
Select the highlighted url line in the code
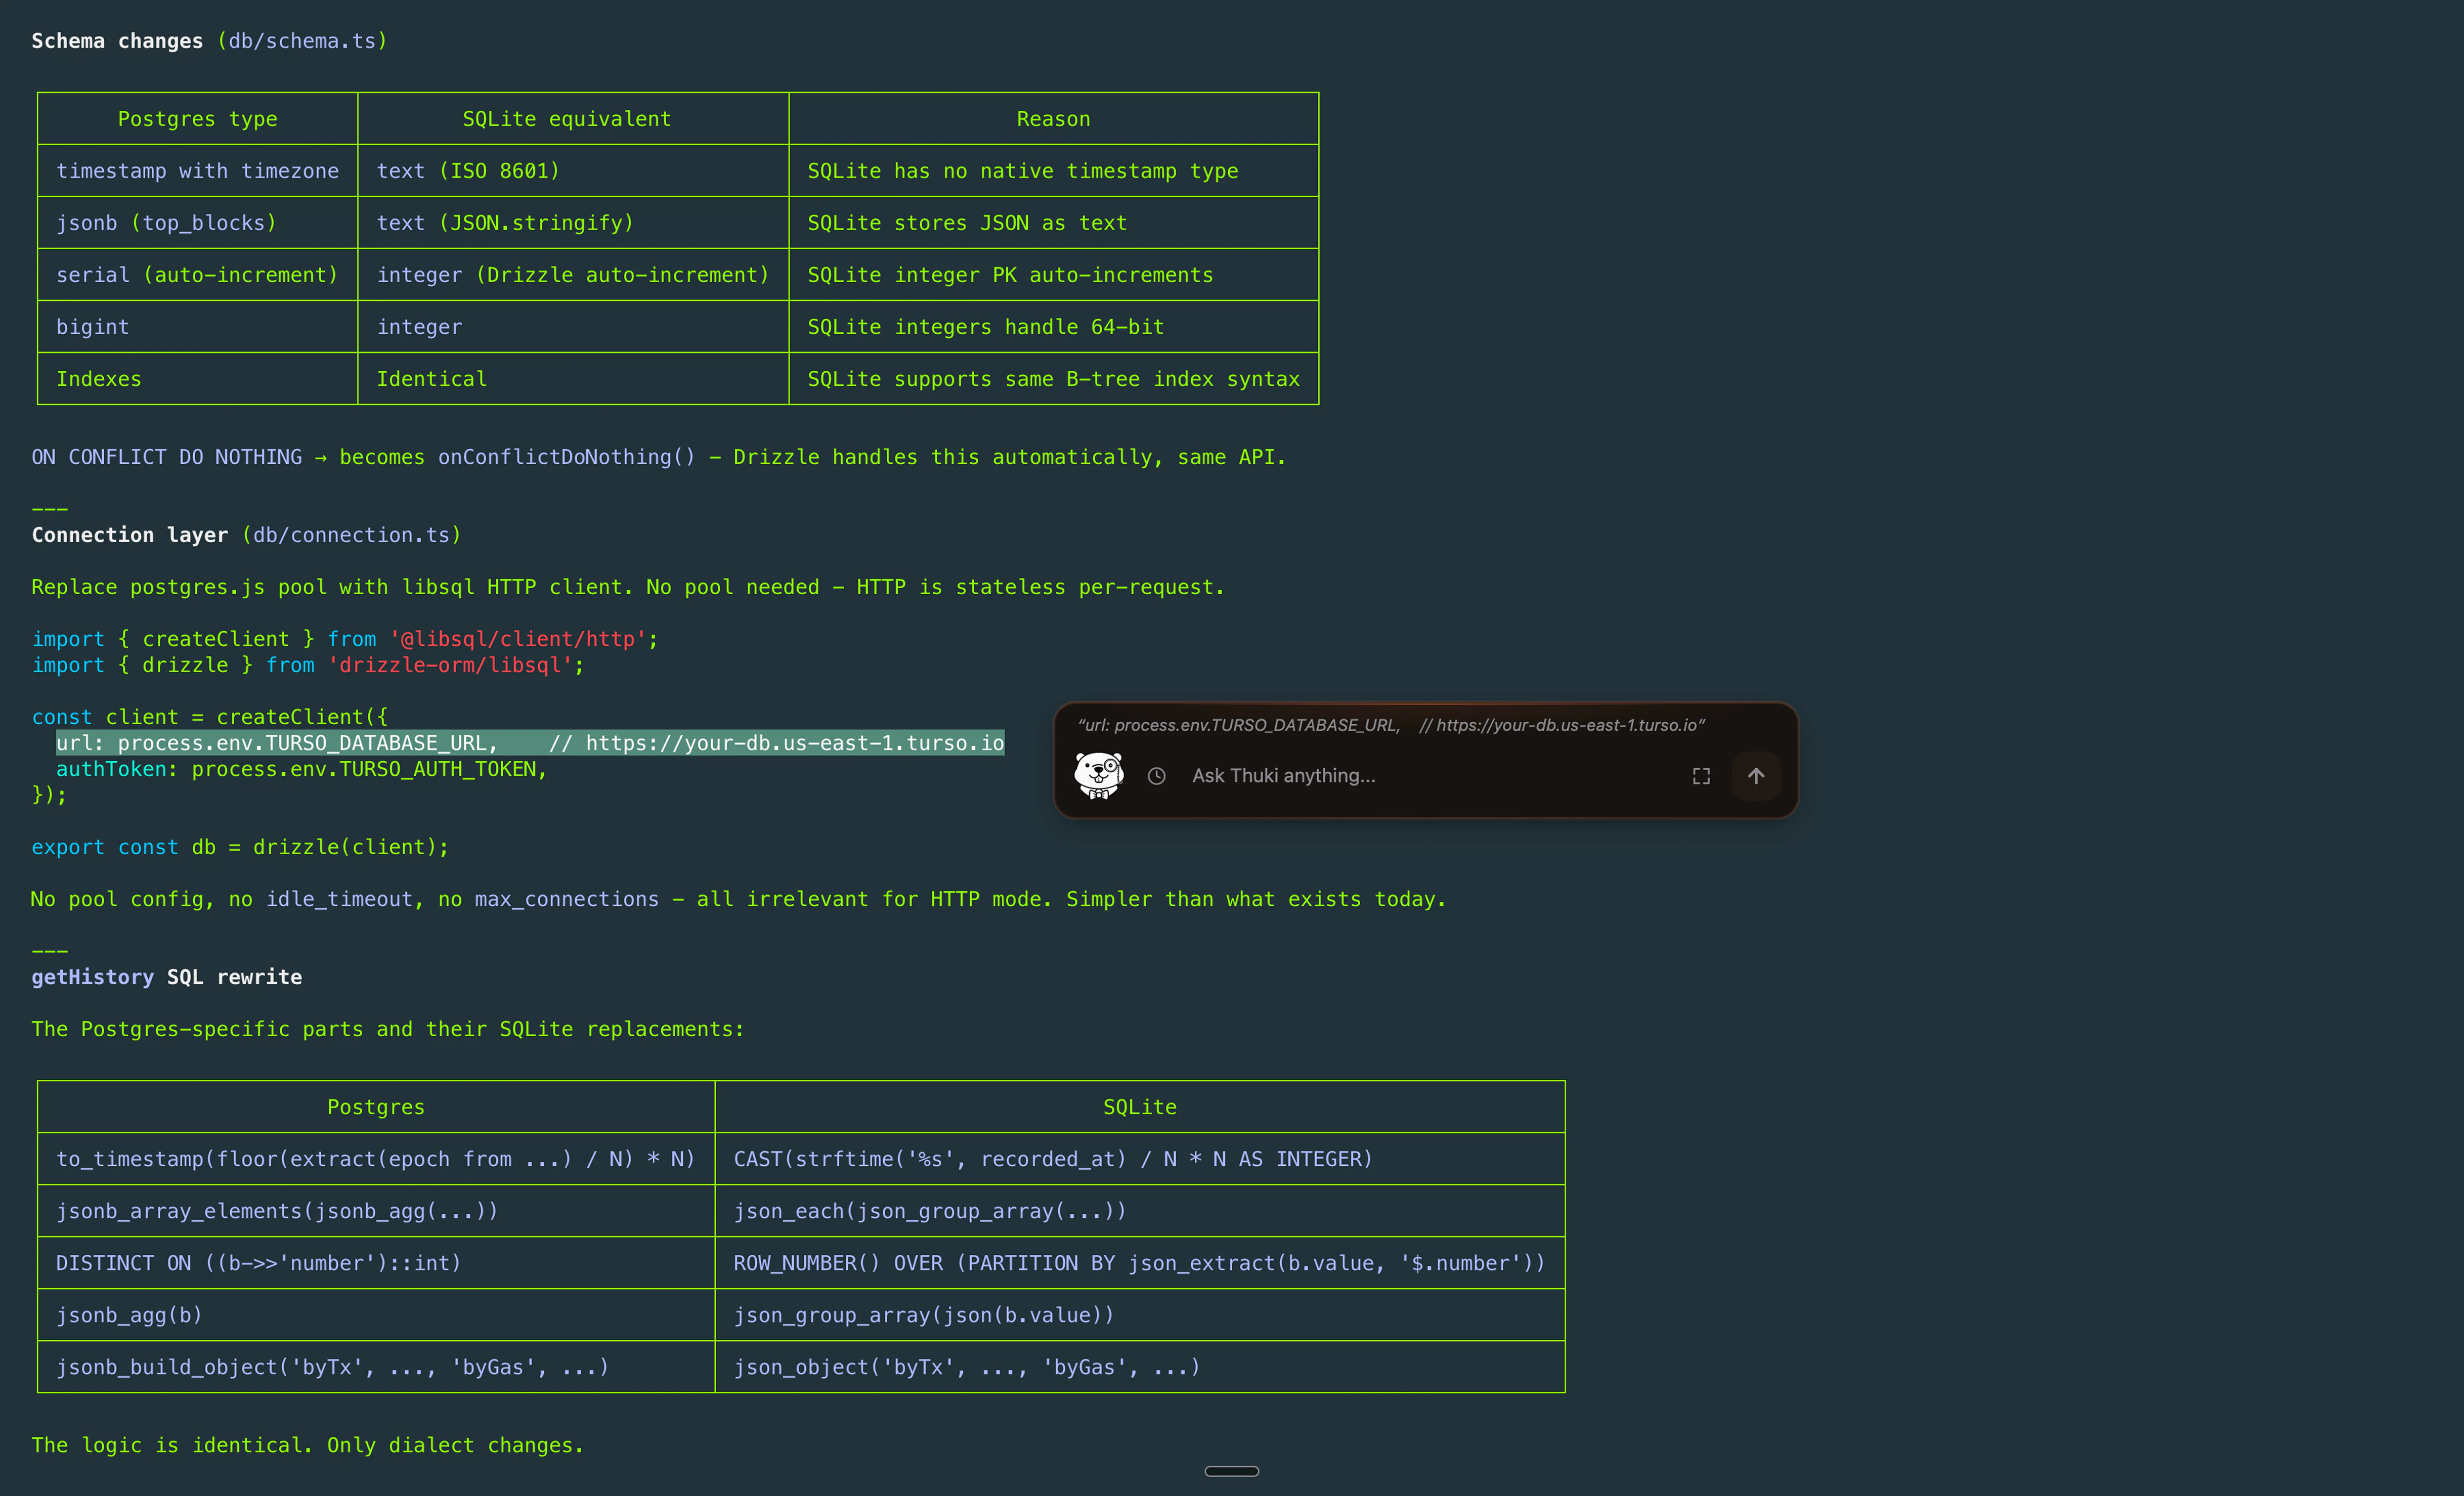(530, 742)
